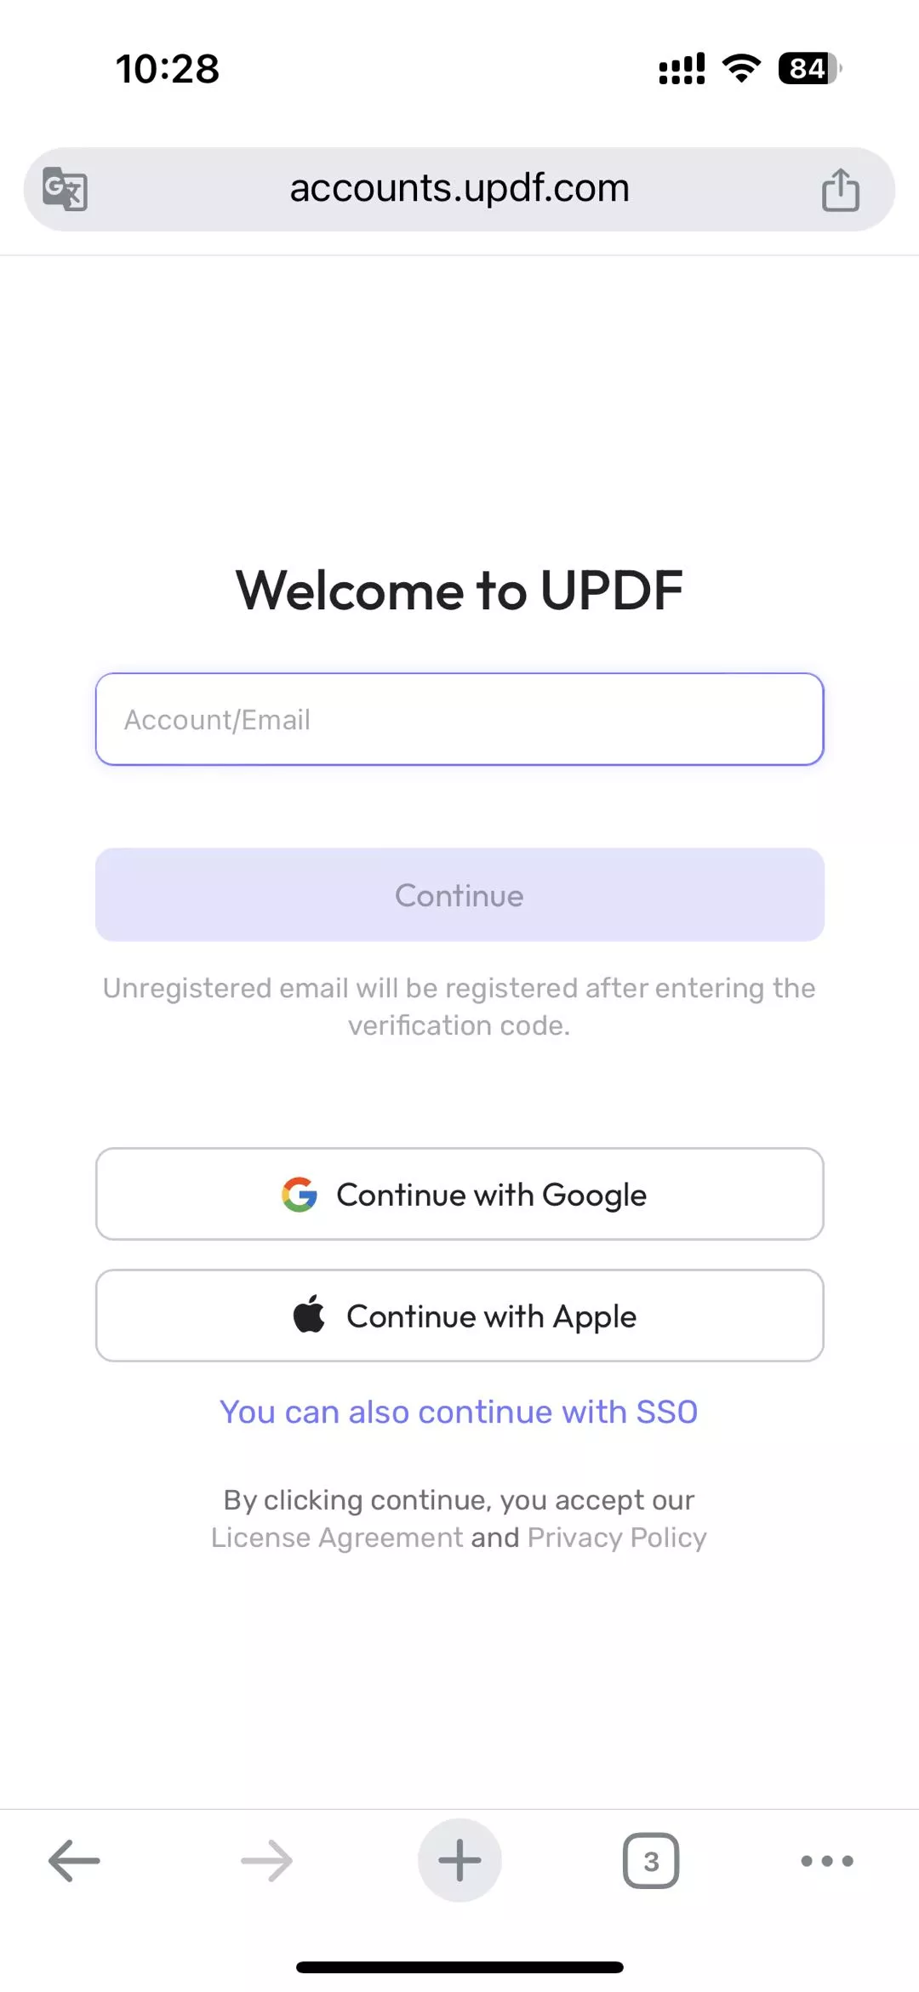
Task: Tap the Welcome to UPDF heading
Action: [459, 590]
